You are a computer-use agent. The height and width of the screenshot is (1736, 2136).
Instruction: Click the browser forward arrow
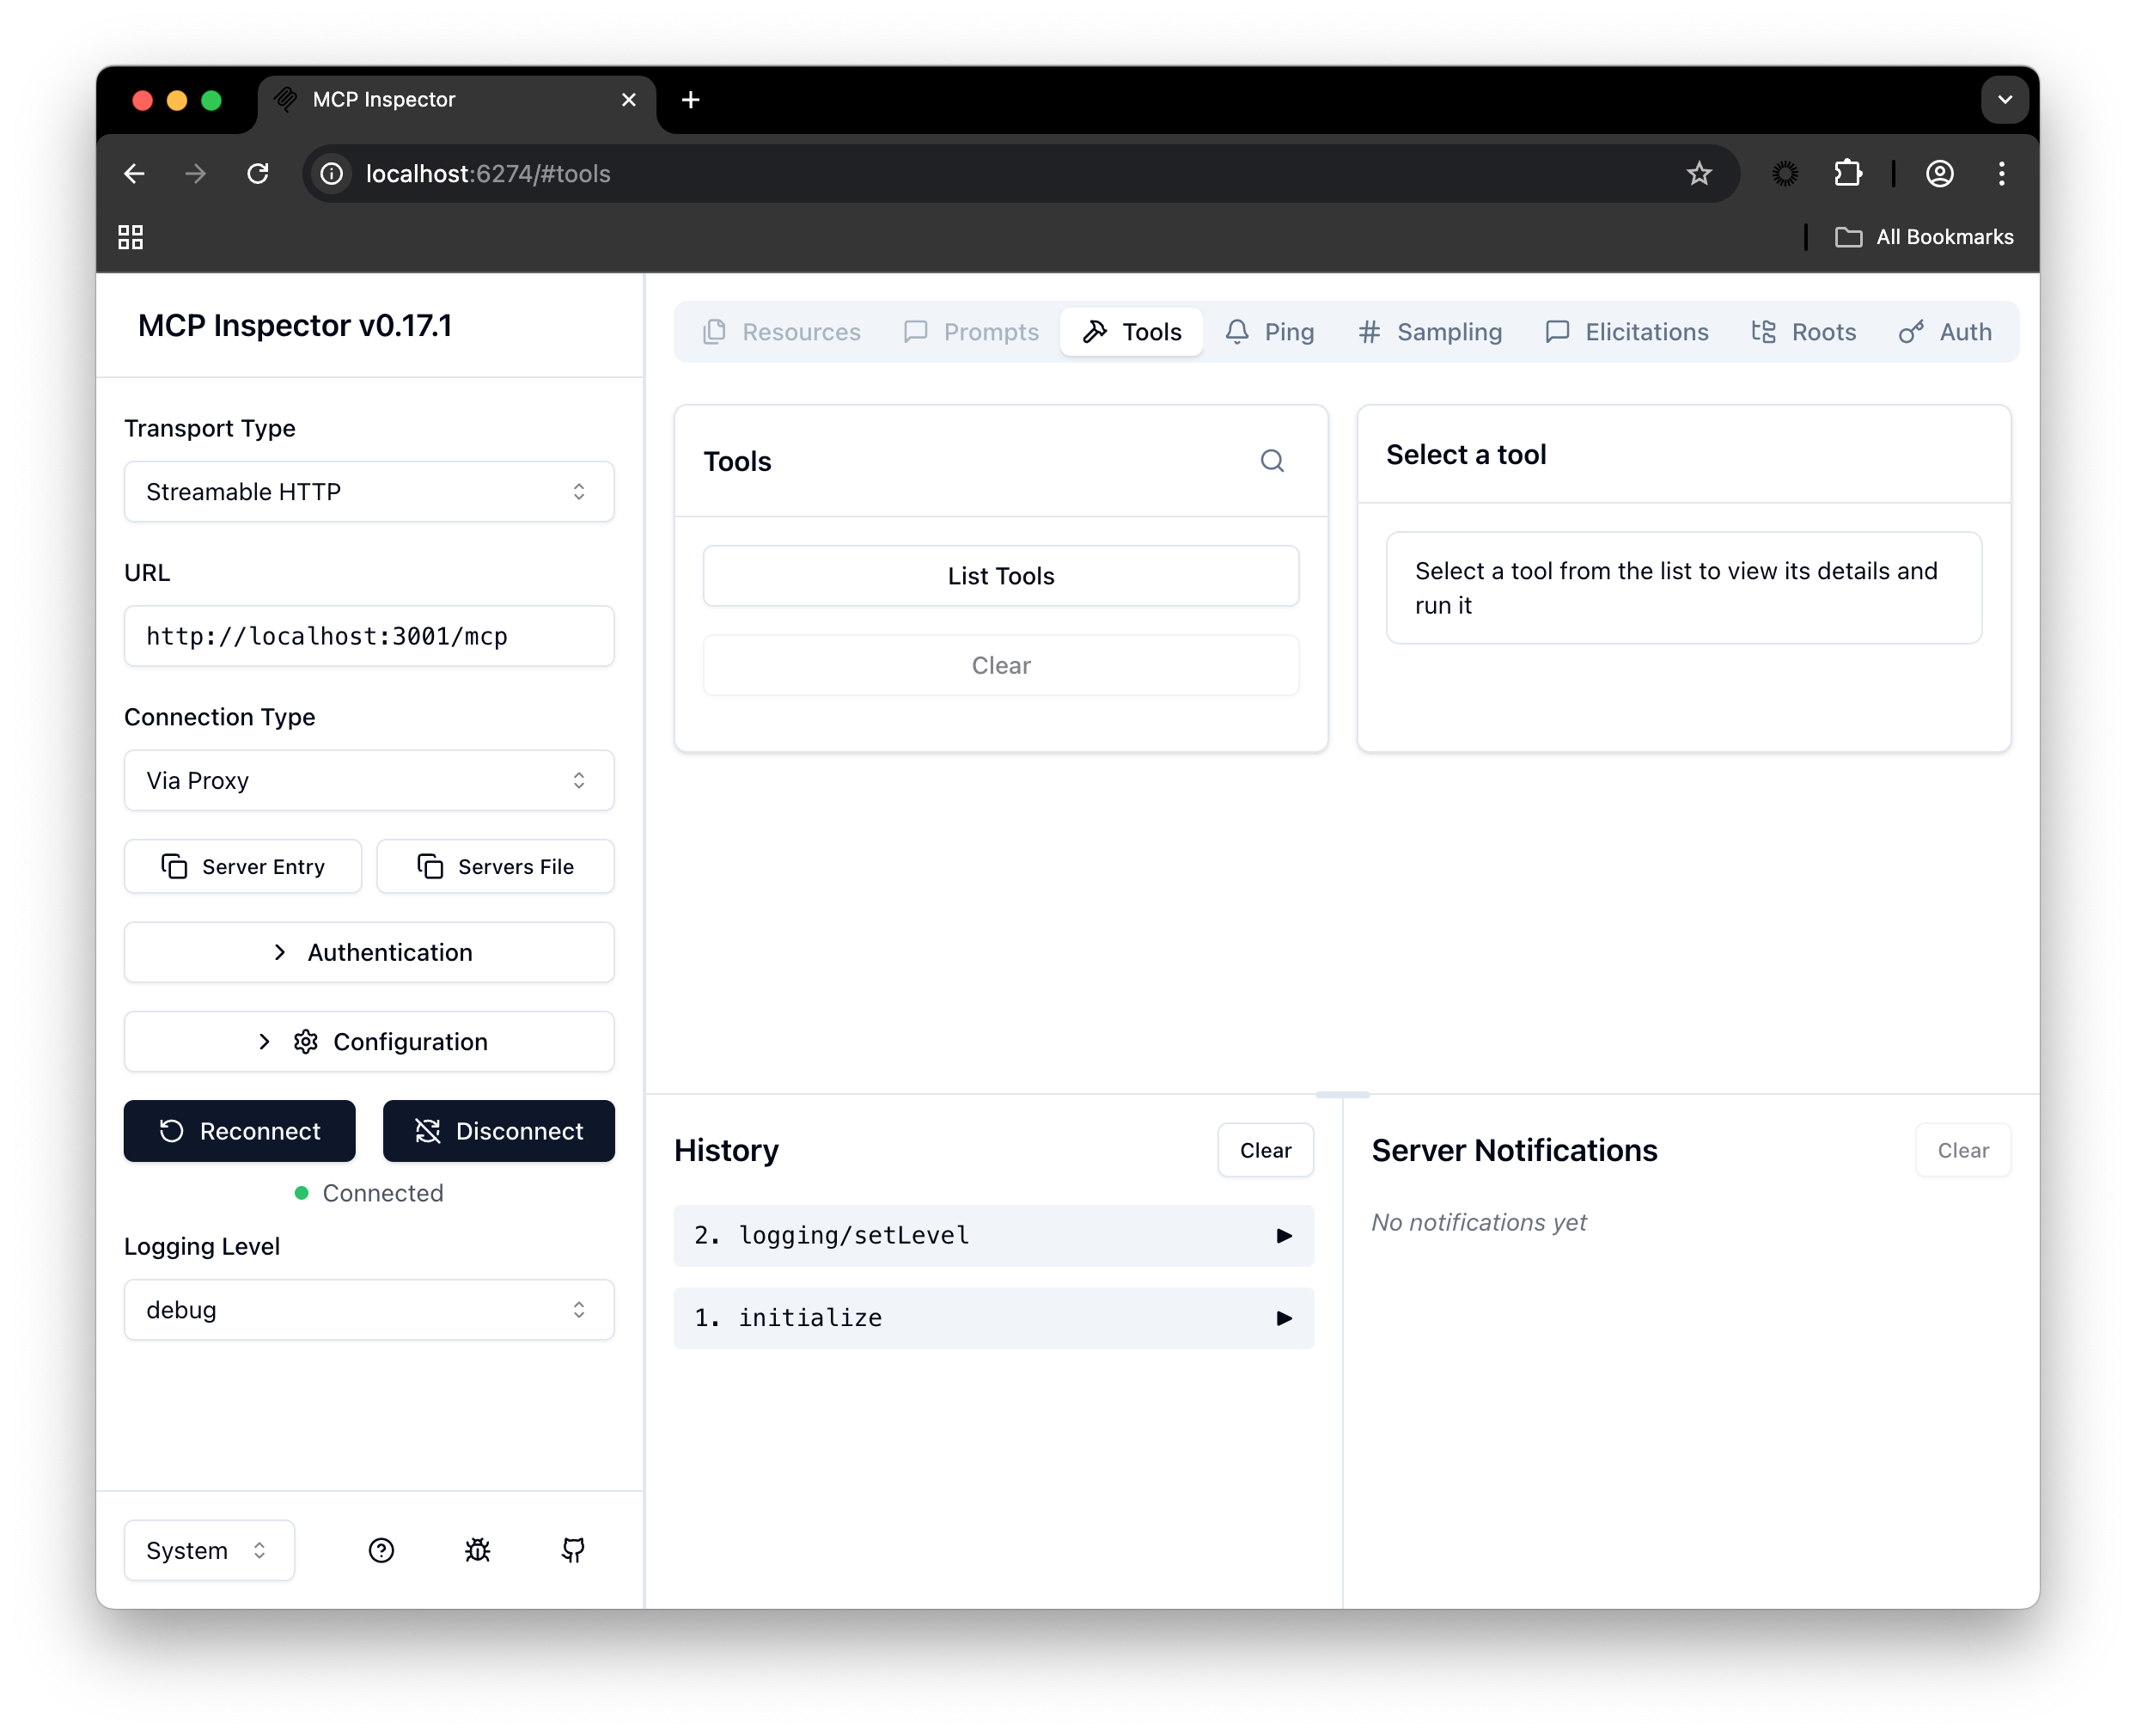(196, 174)
